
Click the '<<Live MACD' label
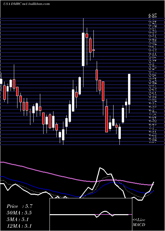139,222
